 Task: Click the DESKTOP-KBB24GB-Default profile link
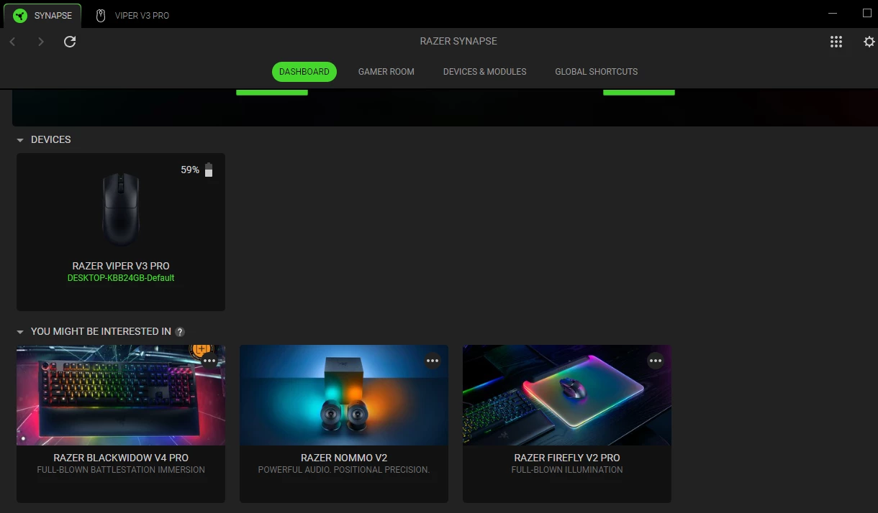click(x=121, y=278)
